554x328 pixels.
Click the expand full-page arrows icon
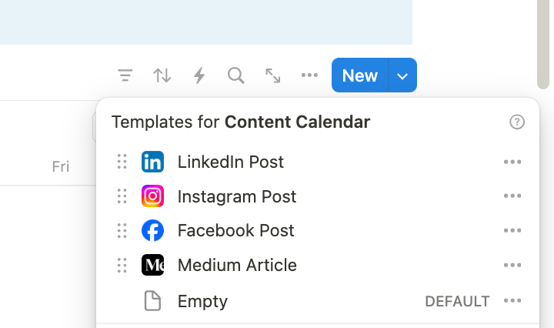tap(273, 75)
